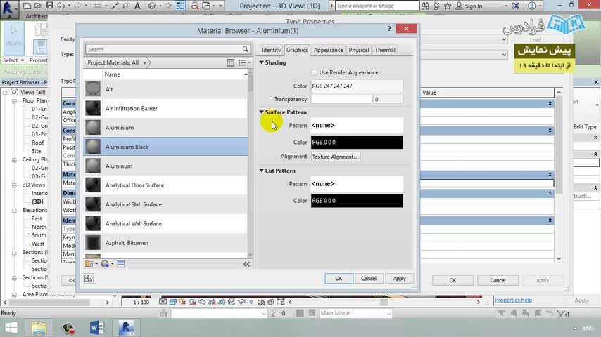Viewport: 601px width, 337px height.
Task: Click the open/close material editor panel icon
Action: pyautogui.click(x=121, y=264)
